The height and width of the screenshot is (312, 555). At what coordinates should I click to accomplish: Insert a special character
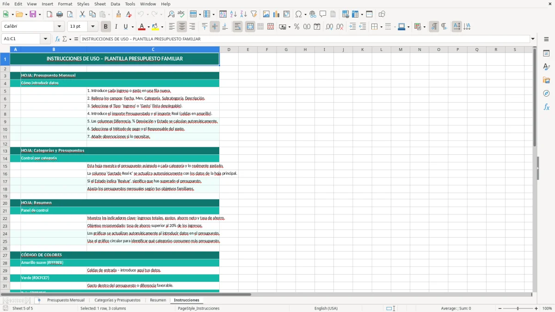coord(298,14)
